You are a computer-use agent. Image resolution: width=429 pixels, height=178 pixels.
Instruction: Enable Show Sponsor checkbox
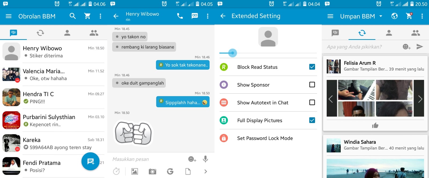(x=312, y=85)
